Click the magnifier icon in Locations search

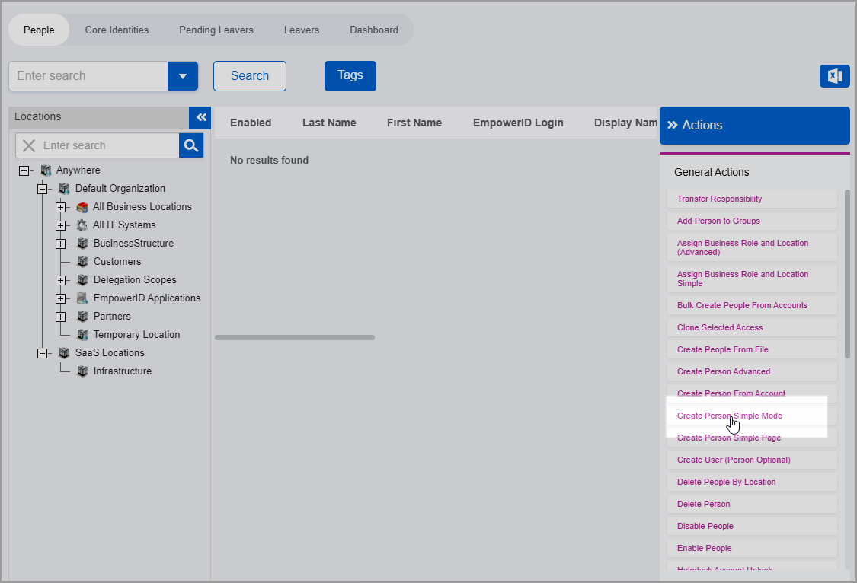pyautogui.click(x=191, y=145)
